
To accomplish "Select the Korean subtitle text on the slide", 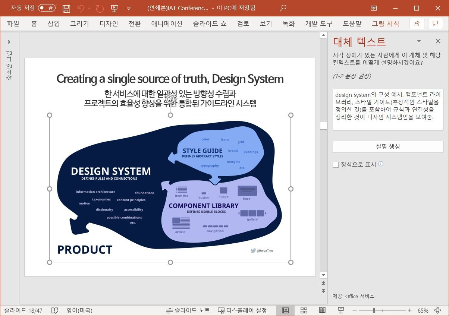I will 170,98.
